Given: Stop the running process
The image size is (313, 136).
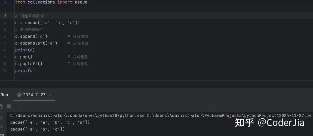Looking at the screenshot, I should [9, 106].
